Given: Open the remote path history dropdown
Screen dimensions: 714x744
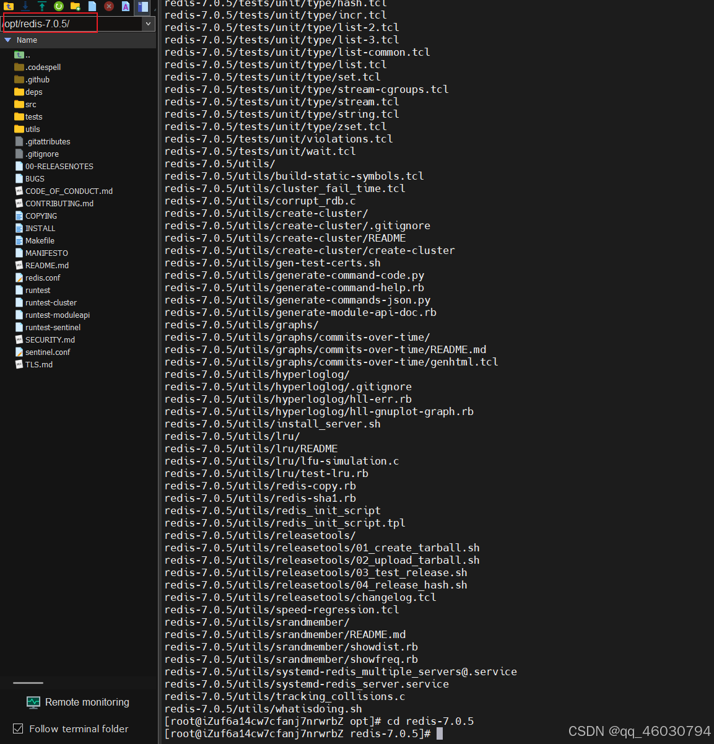Looking at the screenshot, I should [149, 24].
